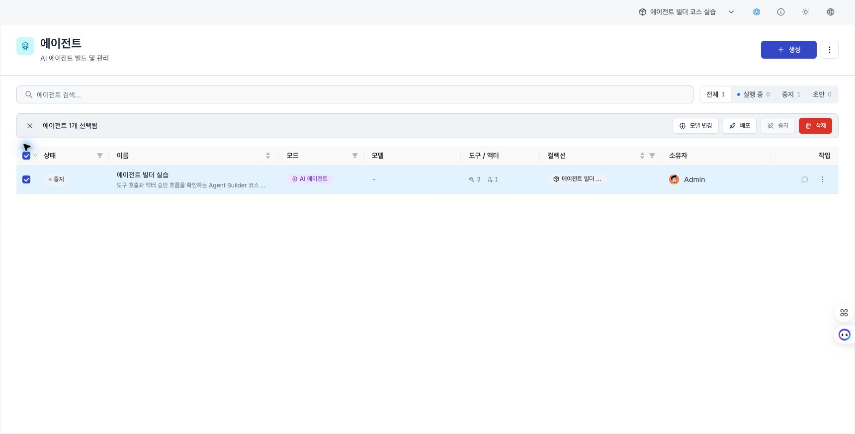Click the greyed-out 중지 action button

click(x=777, y=126)
